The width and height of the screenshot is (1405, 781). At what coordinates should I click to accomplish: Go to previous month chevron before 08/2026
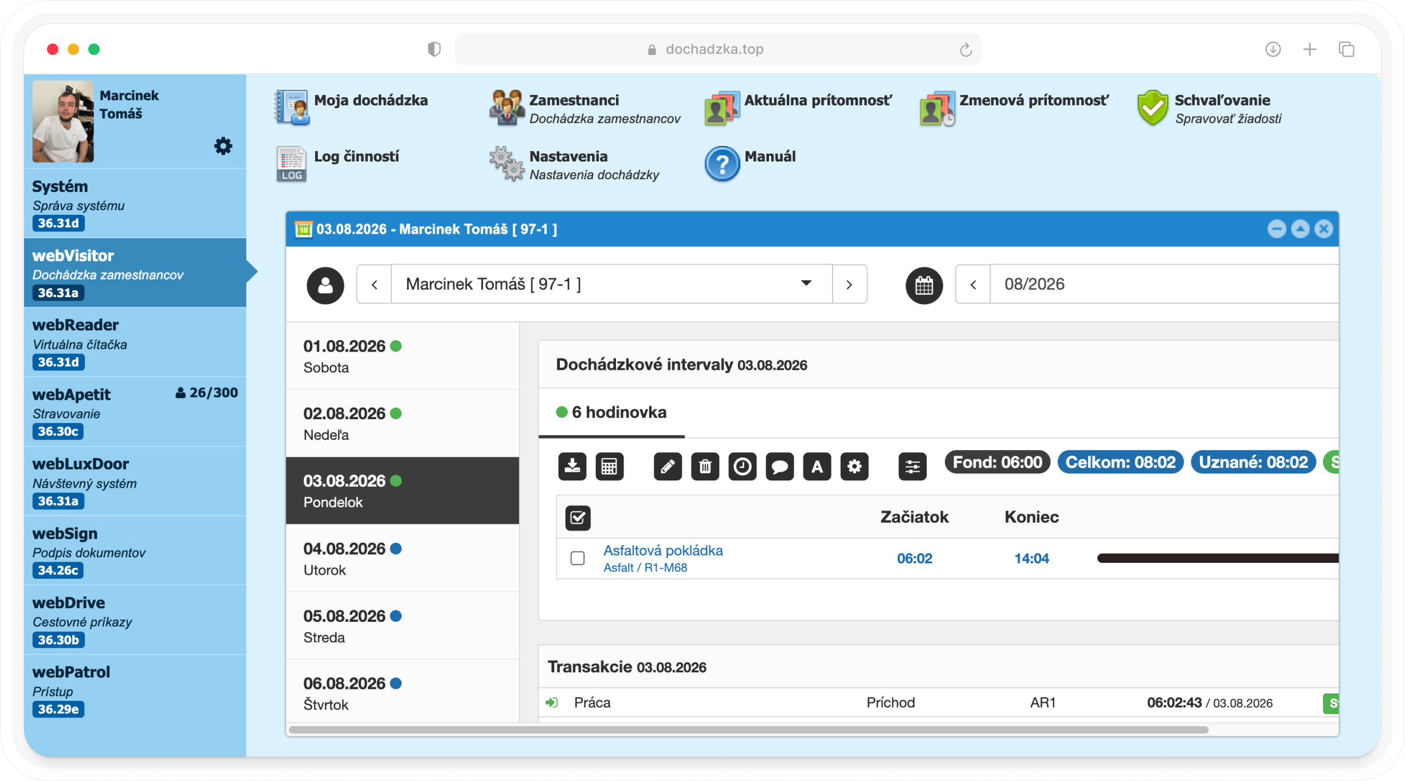(x=973, y=284)
